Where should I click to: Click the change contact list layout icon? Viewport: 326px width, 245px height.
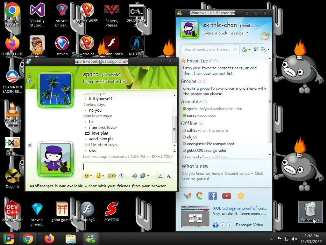[x=256, y=49]
